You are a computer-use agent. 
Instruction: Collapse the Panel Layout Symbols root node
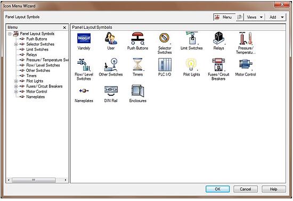coord(10,33)
